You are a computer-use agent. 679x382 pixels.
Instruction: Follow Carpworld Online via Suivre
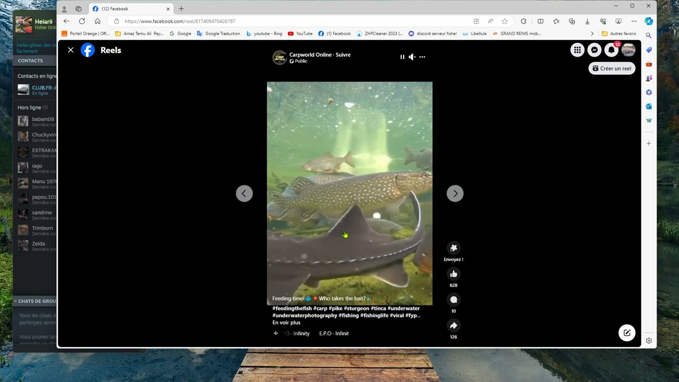coord(343,55)
